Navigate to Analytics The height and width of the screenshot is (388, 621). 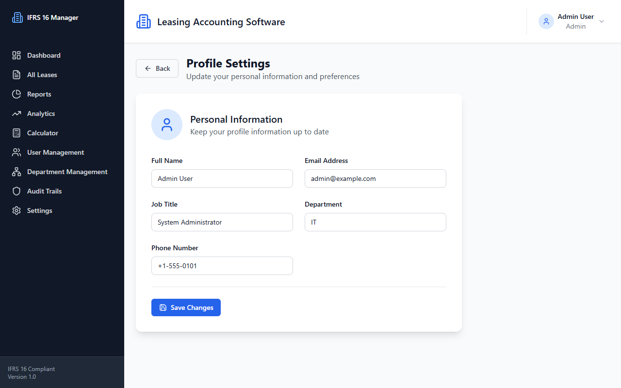pyautogui.click(x=62, y=113)
